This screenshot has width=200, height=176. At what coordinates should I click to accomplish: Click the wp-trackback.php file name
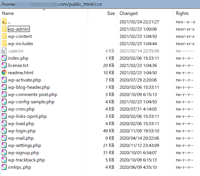(26, 160)
